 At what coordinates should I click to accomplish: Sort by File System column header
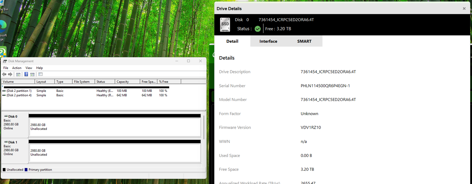[x=82, y=82]
